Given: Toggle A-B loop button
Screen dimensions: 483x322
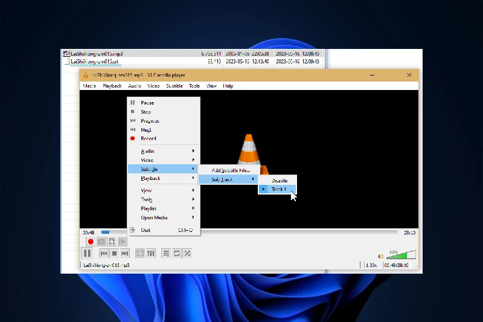Looking at the screenshot, I should (112, 242).
